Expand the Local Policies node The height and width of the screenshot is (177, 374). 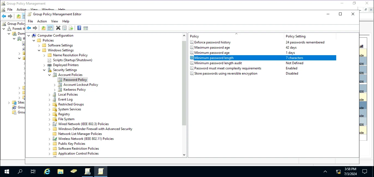pyautogui.click(x=49, y=95)
